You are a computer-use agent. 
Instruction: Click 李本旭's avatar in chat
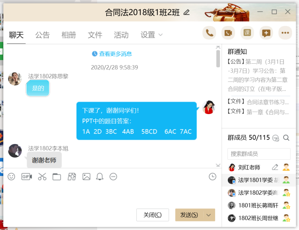pyautogui.click(x=15, y=151)
